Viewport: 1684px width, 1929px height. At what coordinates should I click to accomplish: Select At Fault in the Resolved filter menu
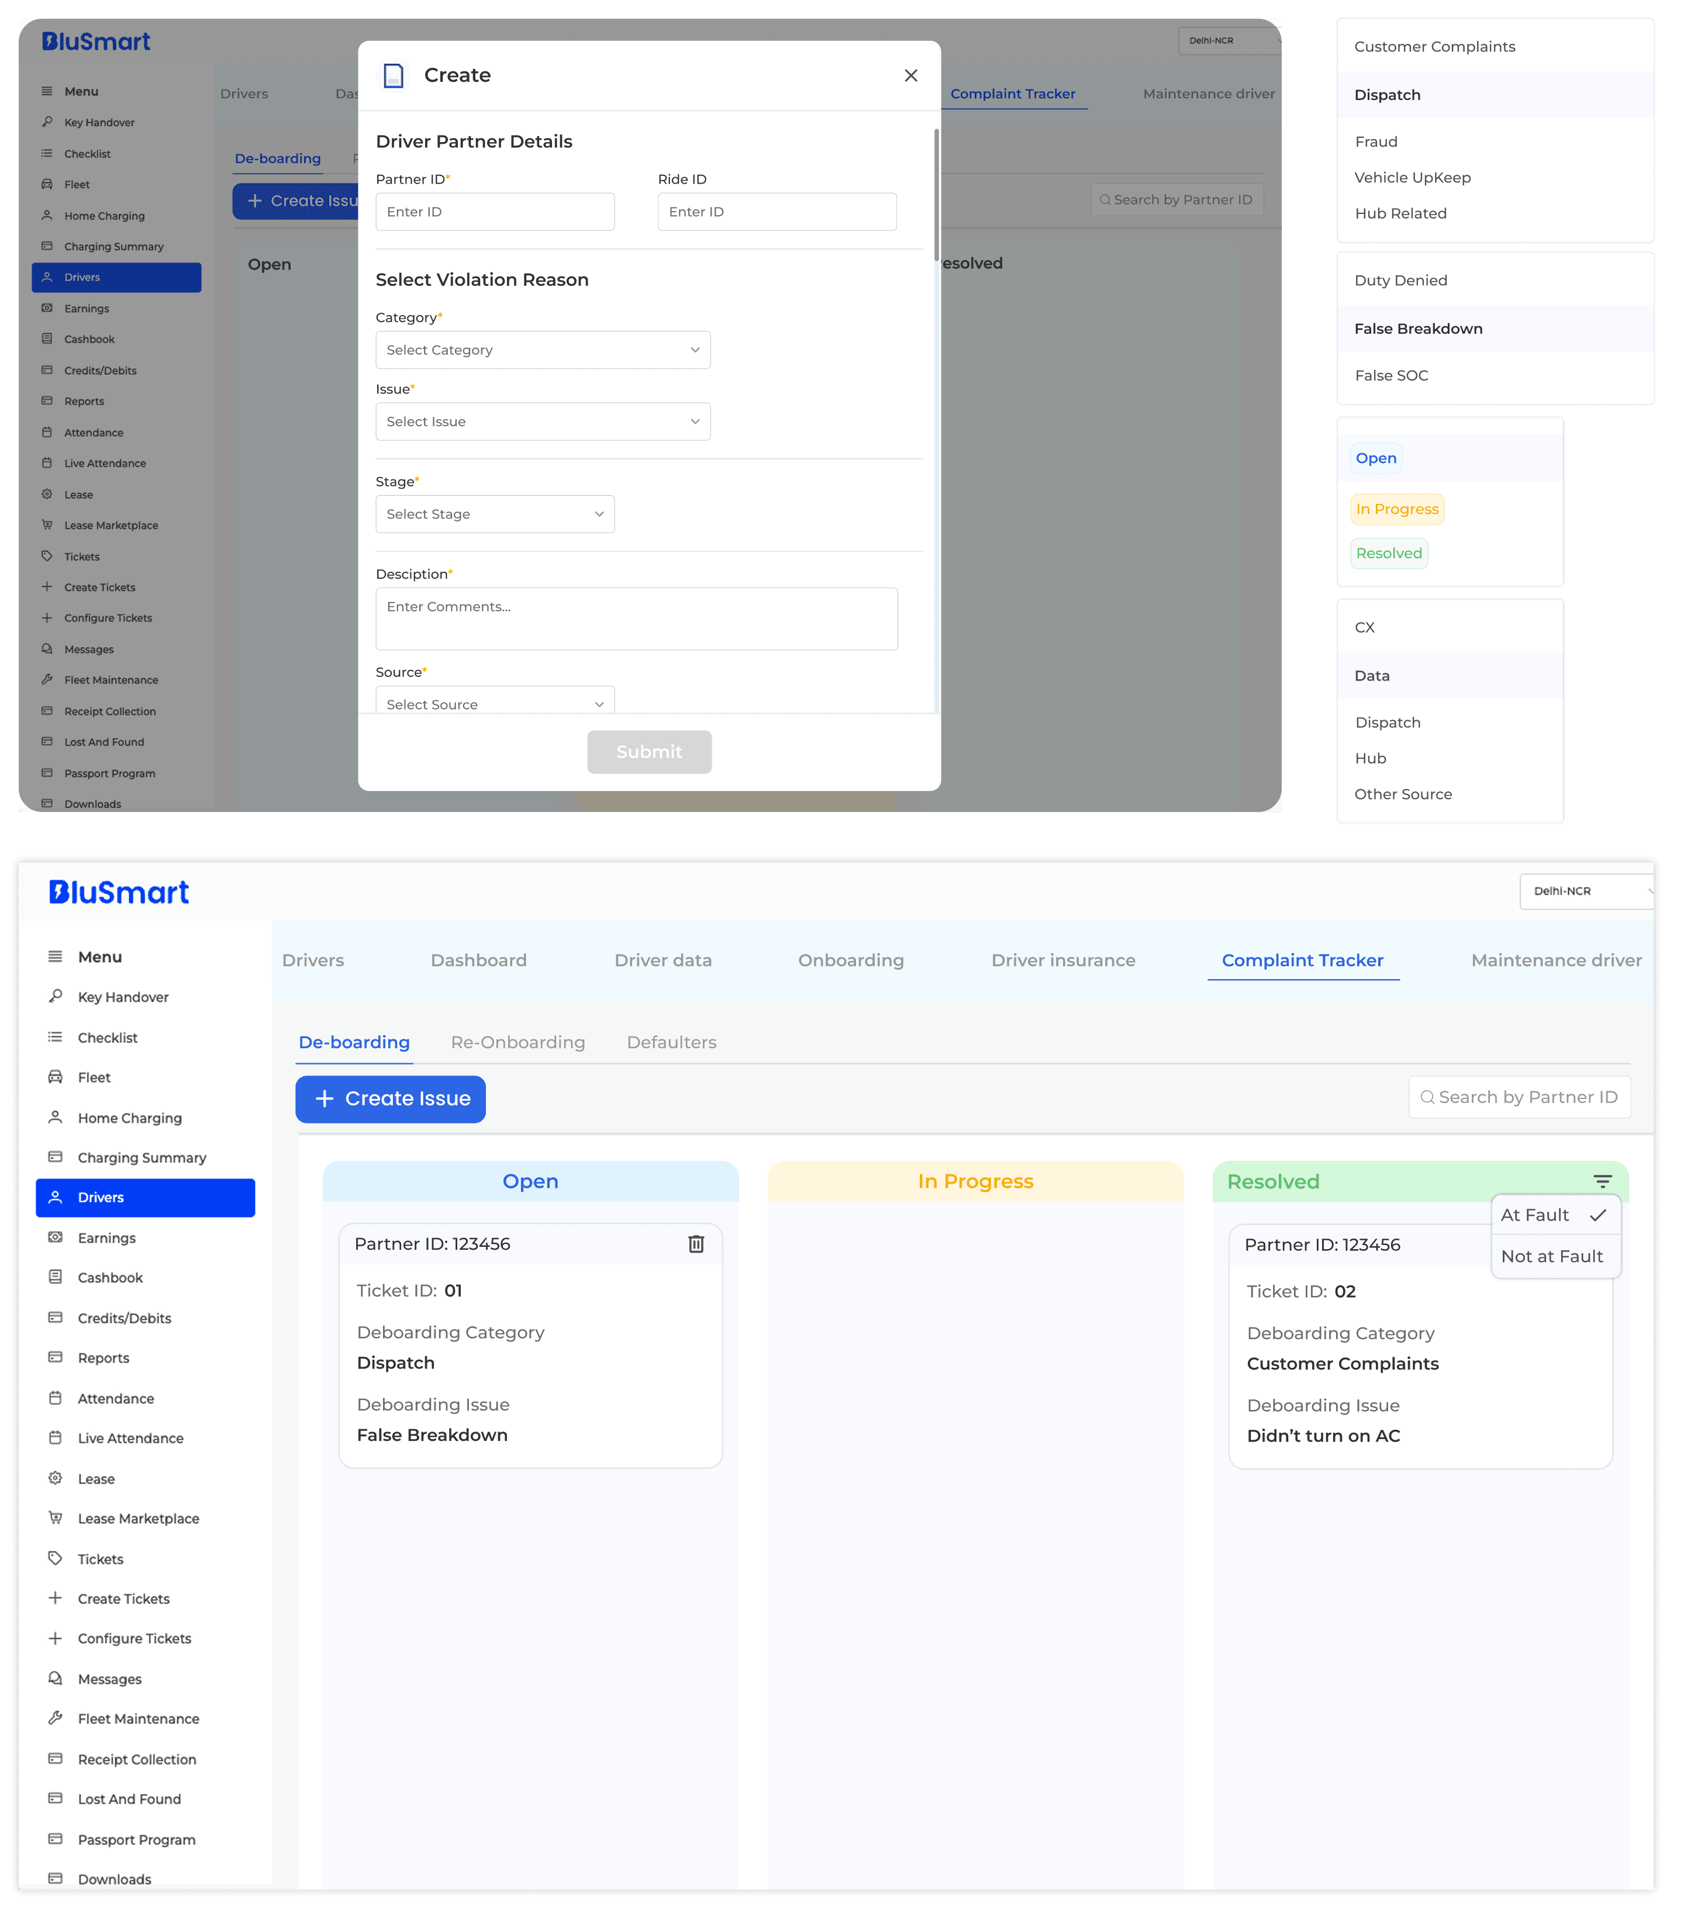pos(1555,1215)
